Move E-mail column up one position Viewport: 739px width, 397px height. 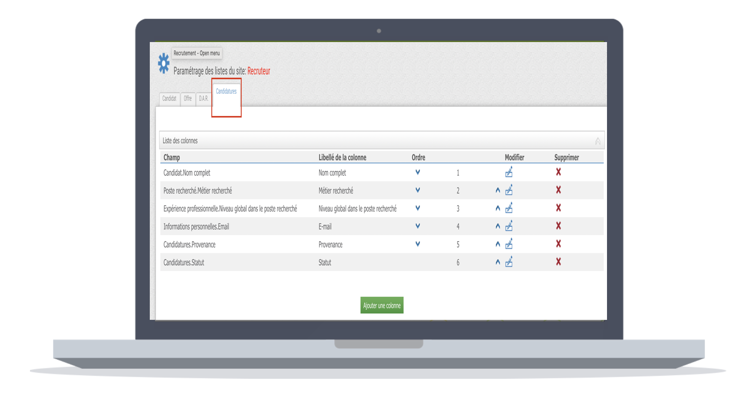coord(498,226)
